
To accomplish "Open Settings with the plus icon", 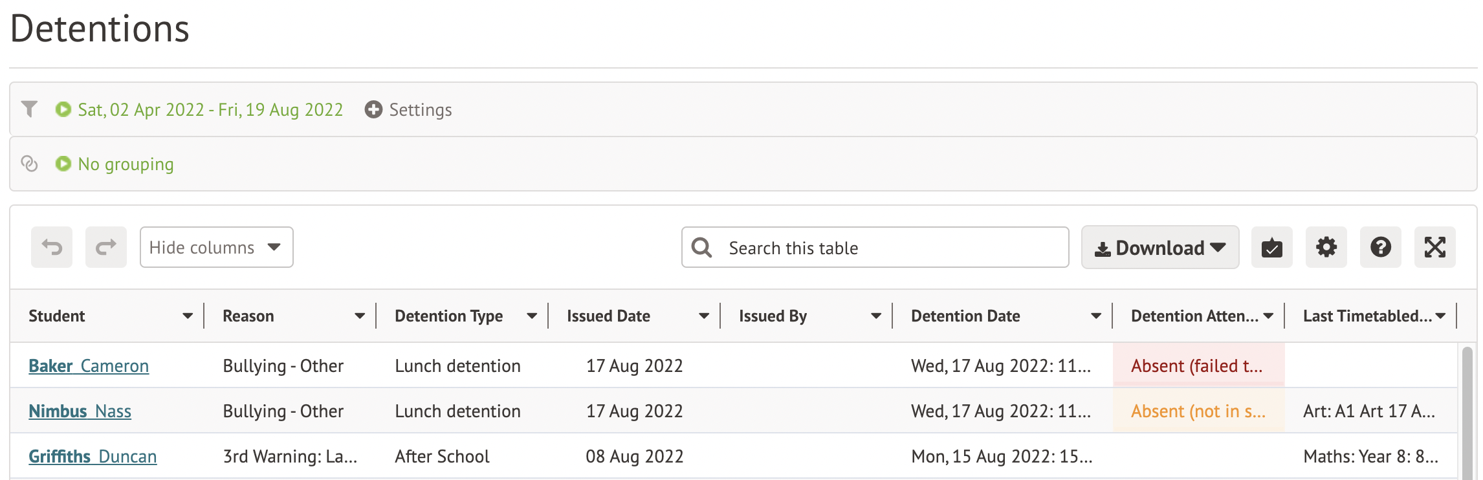I will pos(408,110).
